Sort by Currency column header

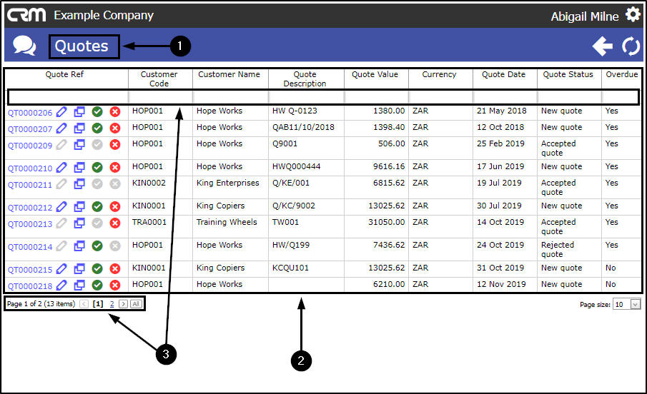[x=439, y=74]
